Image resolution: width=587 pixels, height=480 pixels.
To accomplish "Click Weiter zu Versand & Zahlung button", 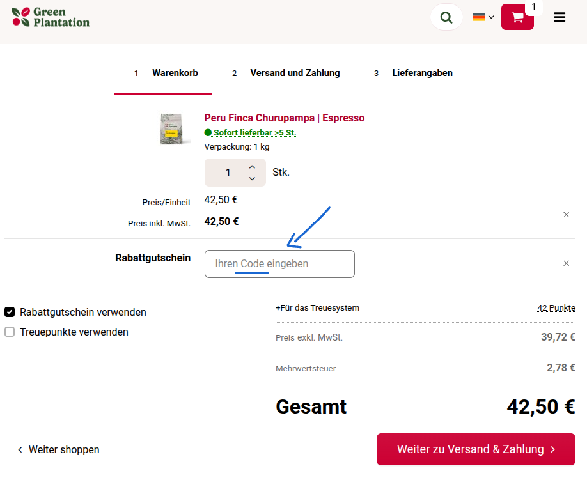I will click(x=476, y=449).
